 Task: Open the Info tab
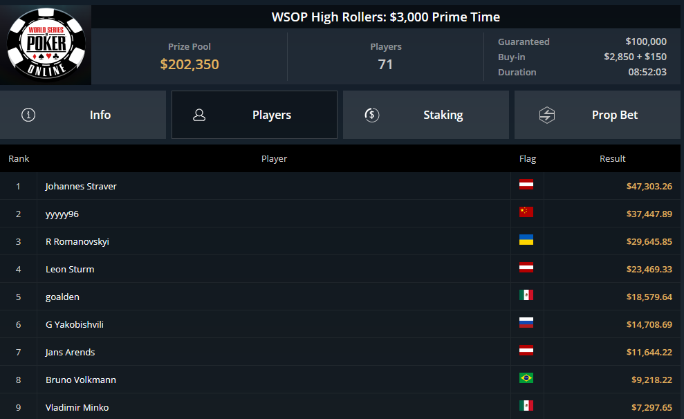(83, 115)
